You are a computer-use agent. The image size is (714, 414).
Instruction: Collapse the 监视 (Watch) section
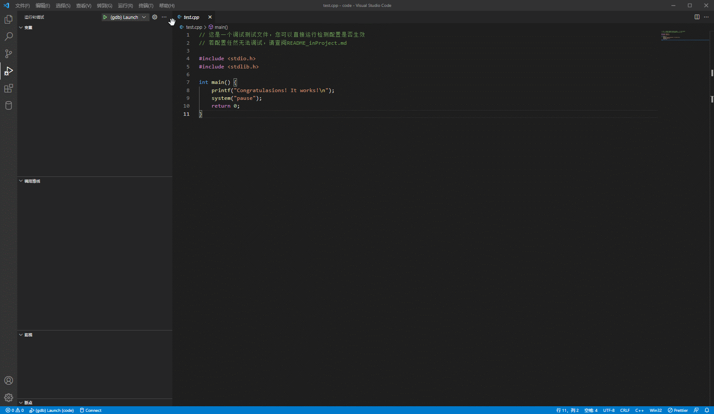click(28, 335)
